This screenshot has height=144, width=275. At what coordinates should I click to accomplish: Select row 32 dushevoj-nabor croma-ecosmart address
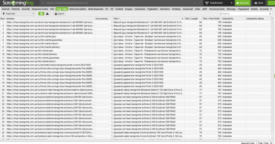(x=50, y=133)
